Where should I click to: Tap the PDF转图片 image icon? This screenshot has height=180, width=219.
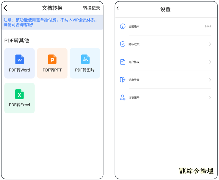coord(85,59)
